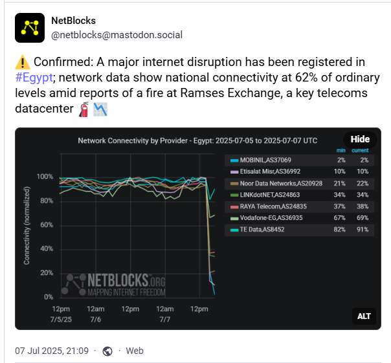This screenshot has height=363, width=391.
Task: Open the post timestamp 07 Jul 2025, 21:09
Action: [52, 351]
